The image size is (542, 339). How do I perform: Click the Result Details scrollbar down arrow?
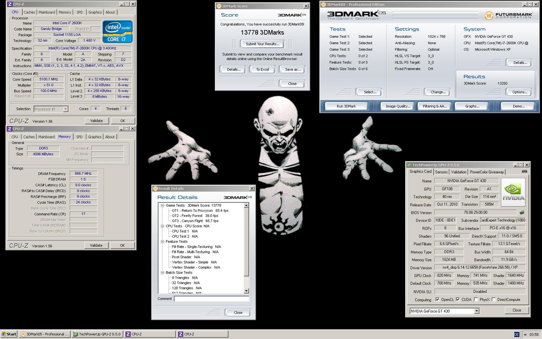tap(246, 291)
